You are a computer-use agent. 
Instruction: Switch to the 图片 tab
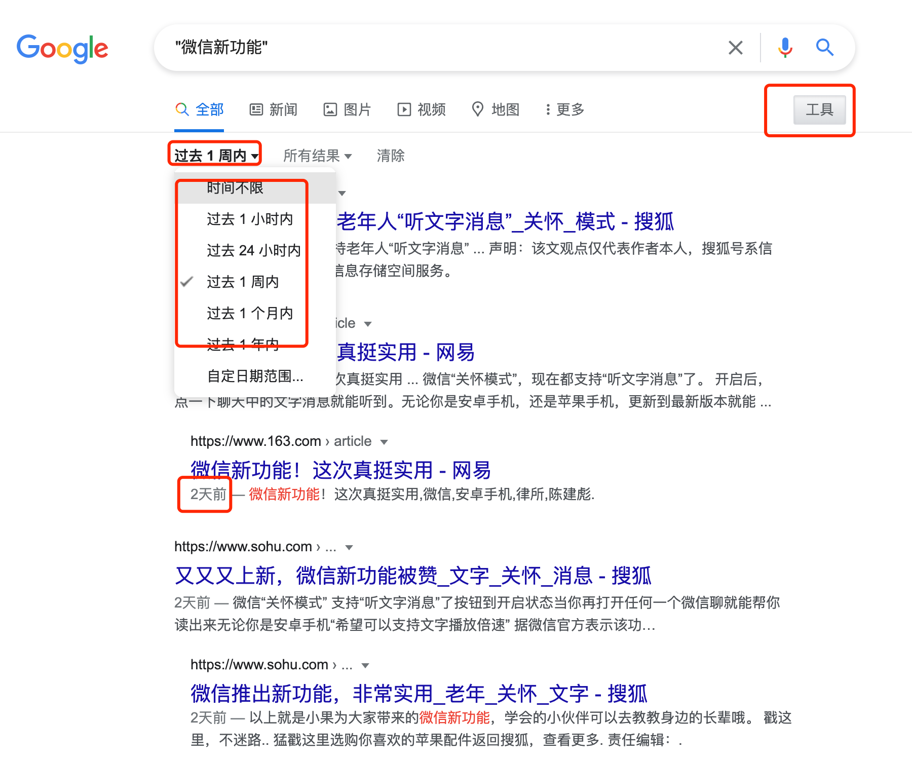point(348,109)
